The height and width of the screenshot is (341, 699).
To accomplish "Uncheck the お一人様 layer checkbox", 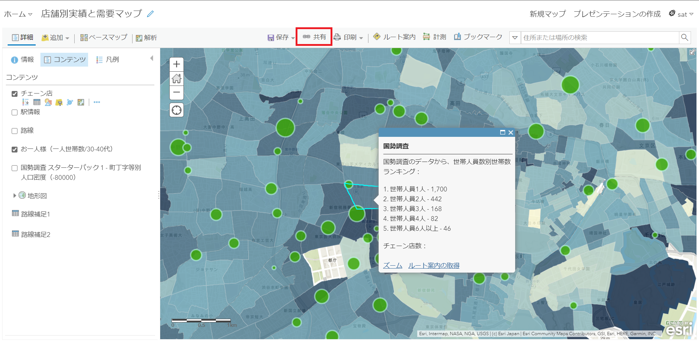I will (15, 150).
